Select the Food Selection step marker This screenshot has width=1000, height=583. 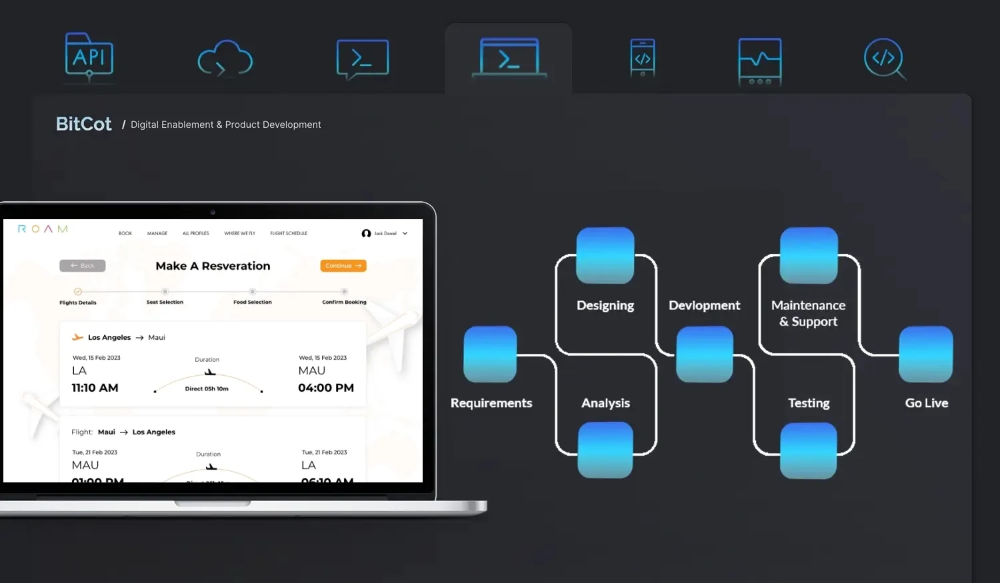click(x=253, y=292)
